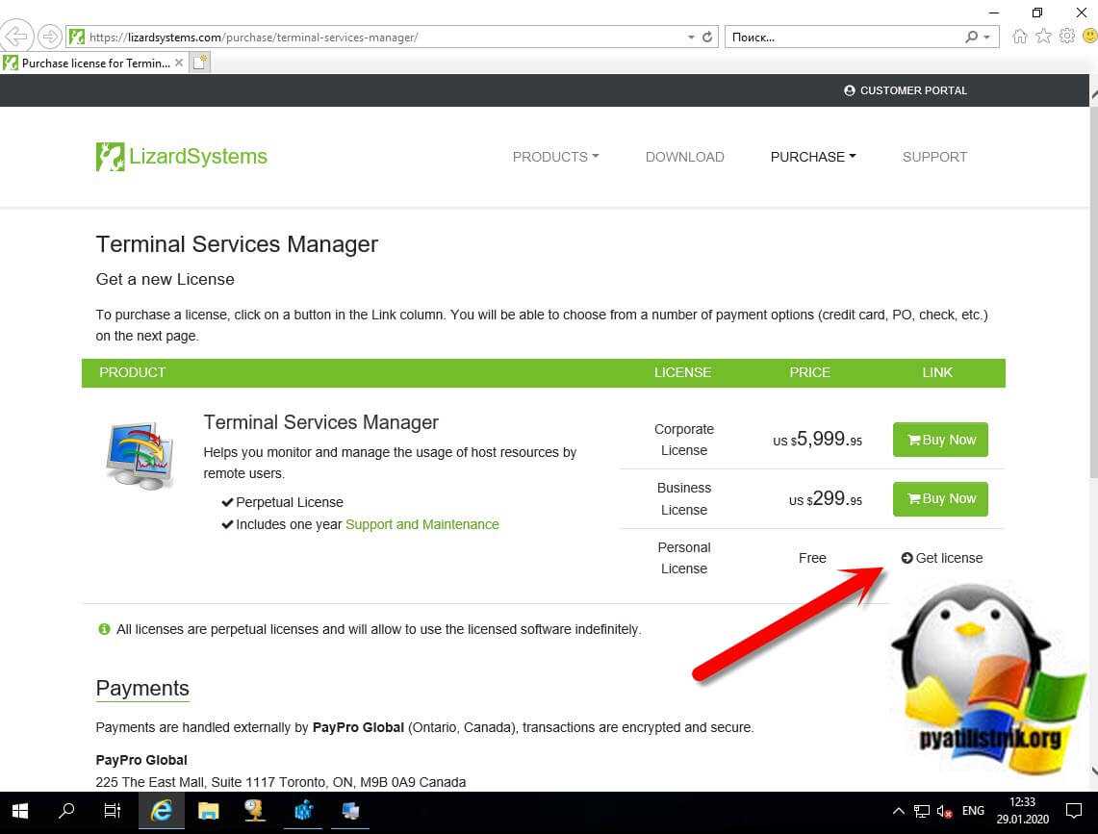Click the LizardSystems logo

[x=182, y=157]
